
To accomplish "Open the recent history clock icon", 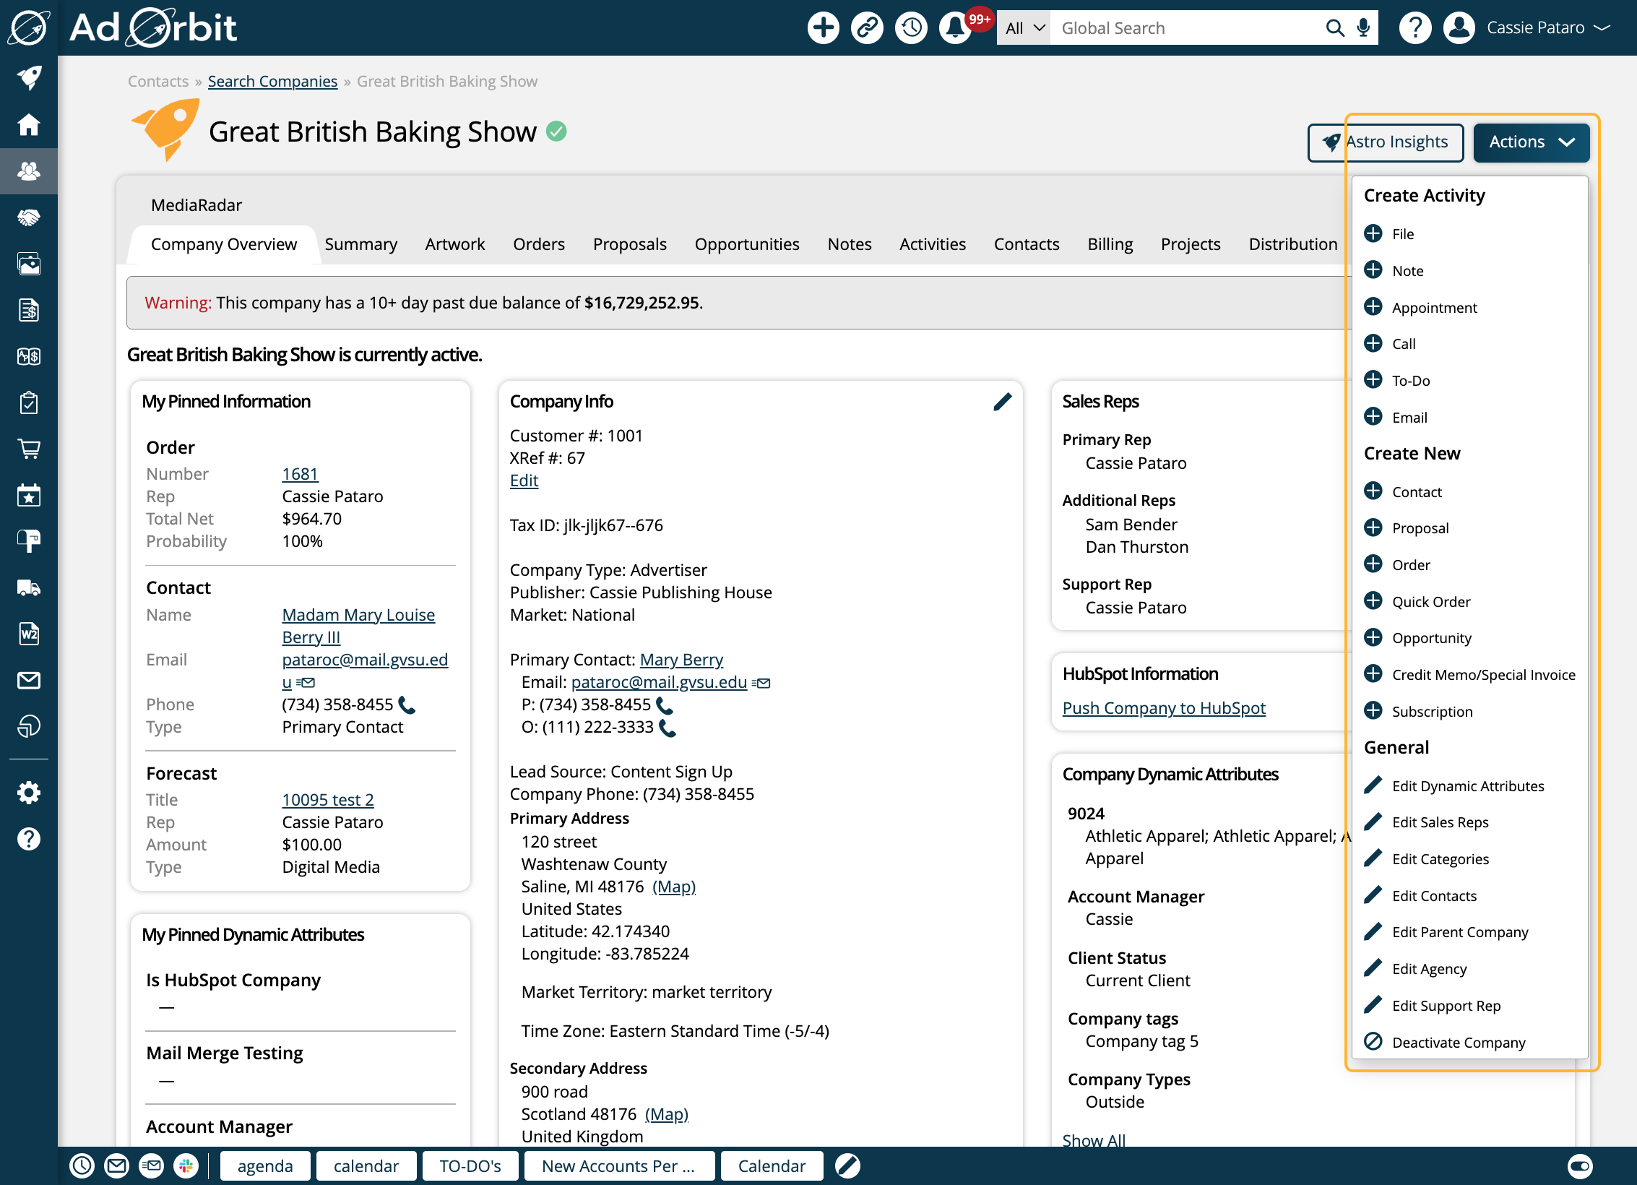I will [x=911, y=28].
